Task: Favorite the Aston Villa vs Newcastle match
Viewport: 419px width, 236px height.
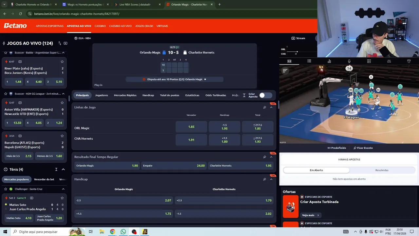Action: [x=62, y=103]
